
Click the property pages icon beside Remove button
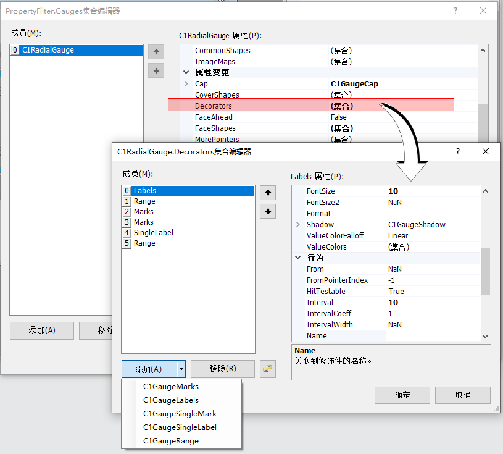(267, 369)
